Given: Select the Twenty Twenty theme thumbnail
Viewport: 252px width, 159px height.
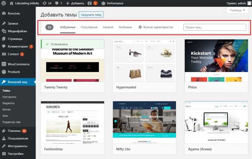Looking at the screenshot, I should point(73,60).
